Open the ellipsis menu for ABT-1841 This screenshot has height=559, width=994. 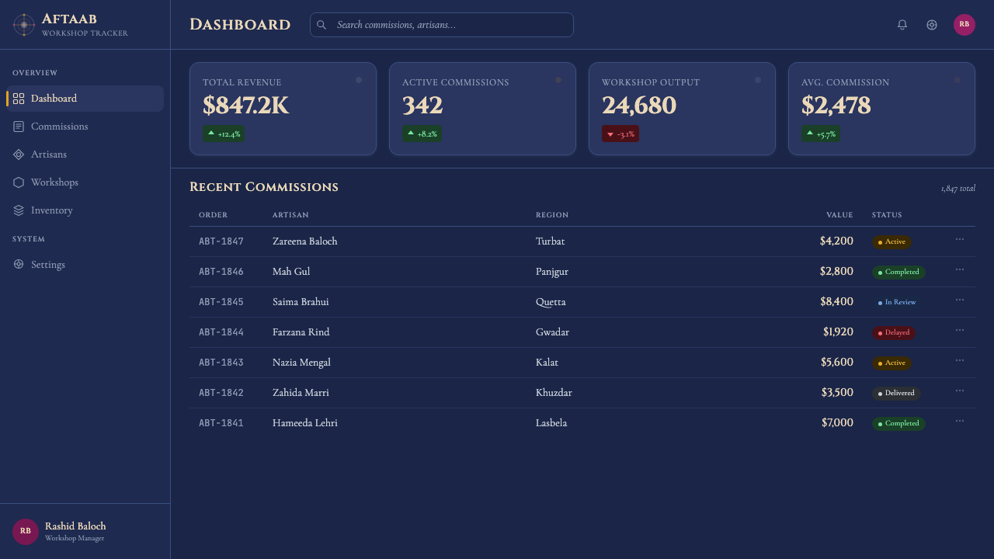960,421
